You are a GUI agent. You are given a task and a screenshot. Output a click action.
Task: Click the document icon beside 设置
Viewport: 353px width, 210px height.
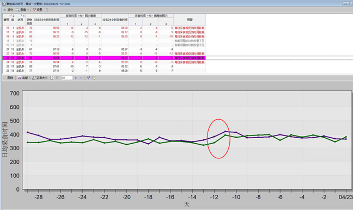(46, 10)
